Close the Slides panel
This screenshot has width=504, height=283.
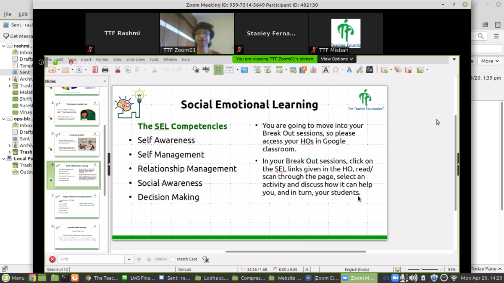(105, 81)
